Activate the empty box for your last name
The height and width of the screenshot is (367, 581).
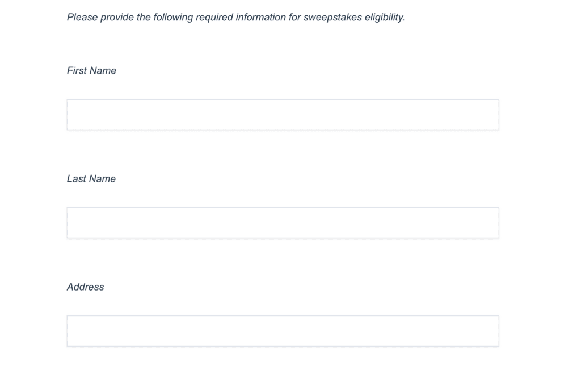(x=283, y=223)
